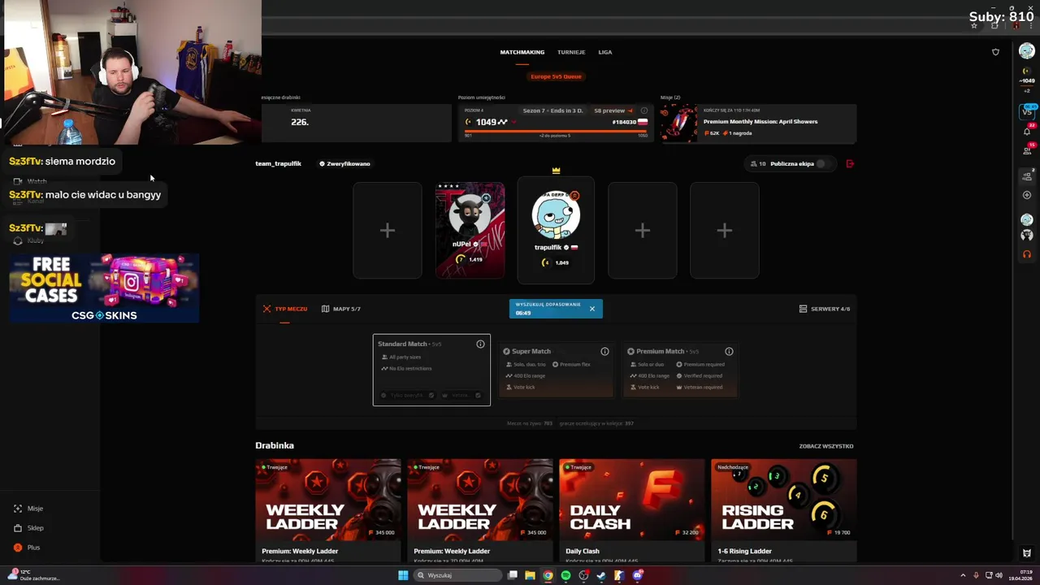
Task: Select the Premium Match card
Action: click(x=680, y=370)
